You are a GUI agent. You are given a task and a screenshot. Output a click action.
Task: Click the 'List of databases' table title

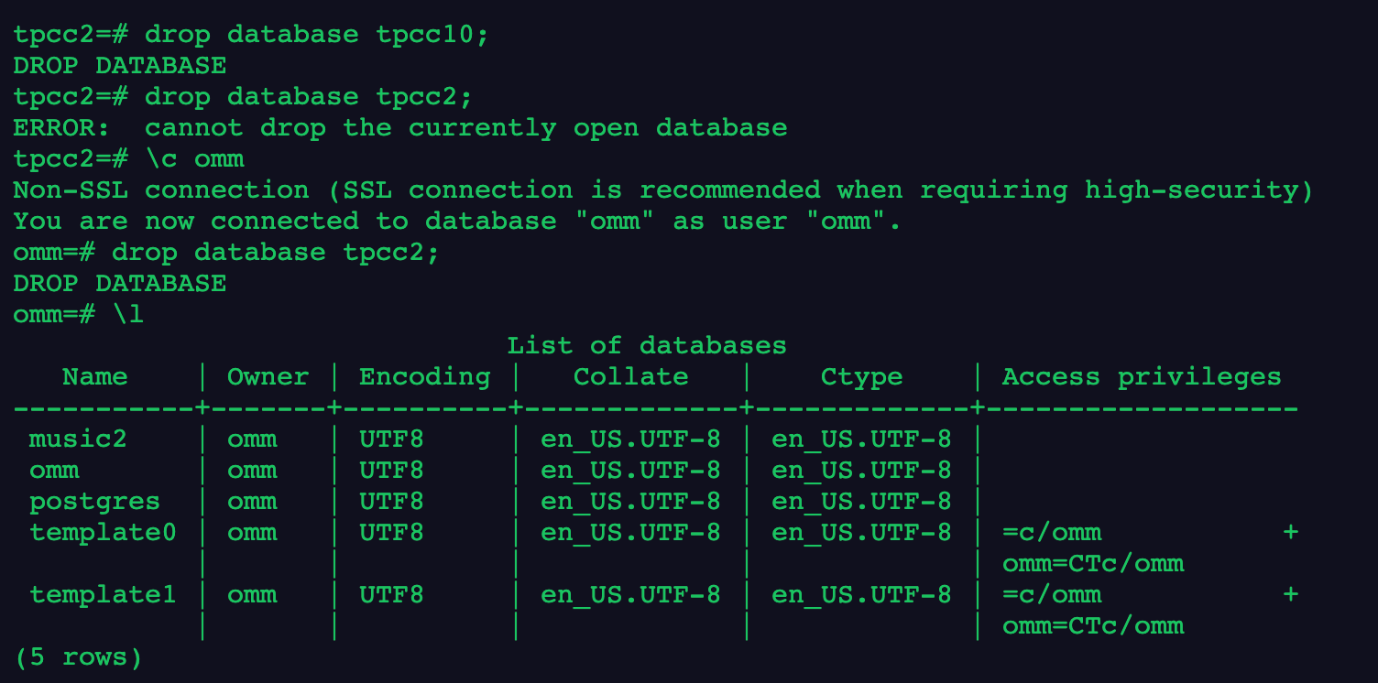(646, 346)
